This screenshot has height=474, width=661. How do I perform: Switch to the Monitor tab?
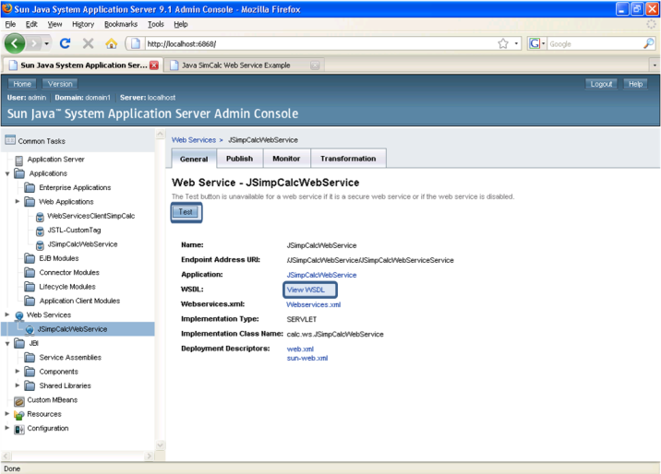click(x=286, y=159)
